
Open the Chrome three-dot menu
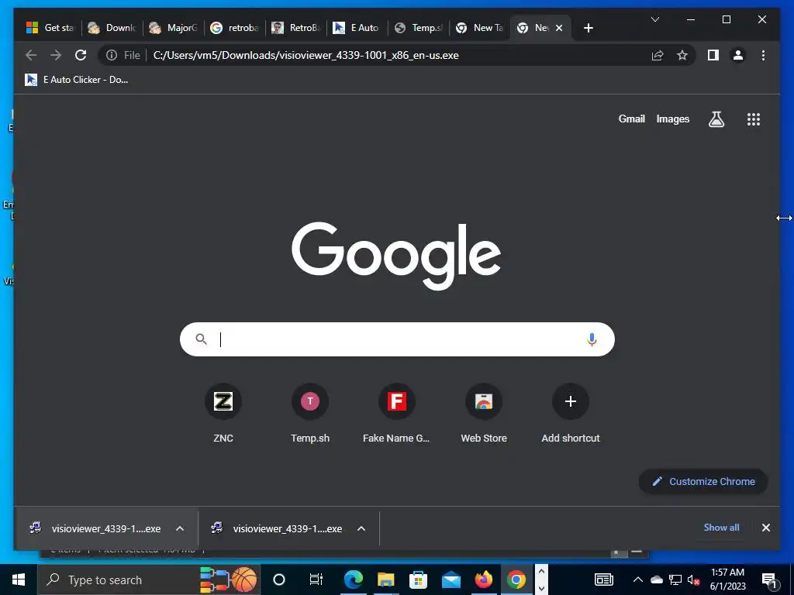pos(763,55)
